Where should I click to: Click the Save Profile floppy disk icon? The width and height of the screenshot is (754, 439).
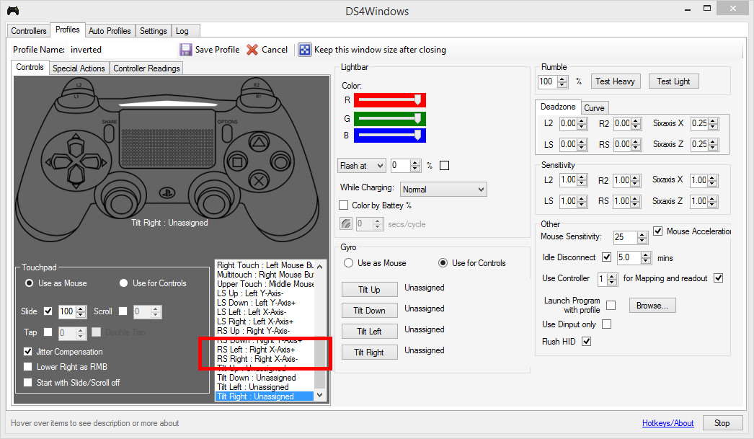point(185,50)
